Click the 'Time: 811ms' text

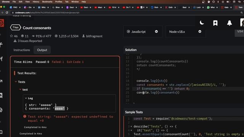coord(23,62)
